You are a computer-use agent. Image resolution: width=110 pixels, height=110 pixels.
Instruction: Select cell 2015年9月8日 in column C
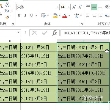(x=38, y=81)
